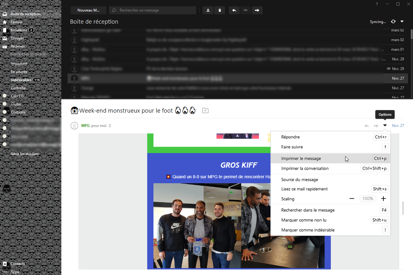This screenshot has width=413, height=275.
Task: Choose Rechercher dans le message
Action: [x=330, y=210]
